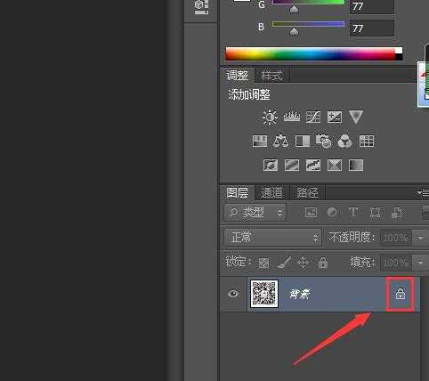Toggle lock transparent pixels option
Image resolution: width=429 pixels, height=381 pixels.
tap(263, 263)
